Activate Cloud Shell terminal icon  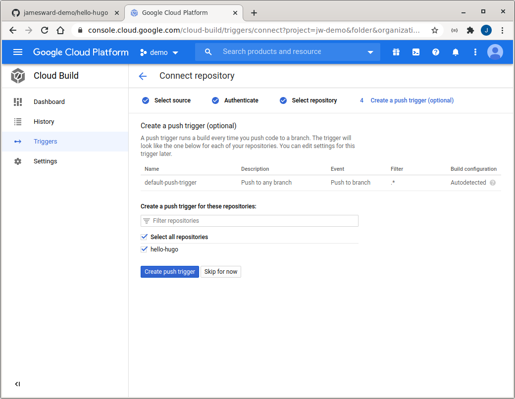point(416,52)
